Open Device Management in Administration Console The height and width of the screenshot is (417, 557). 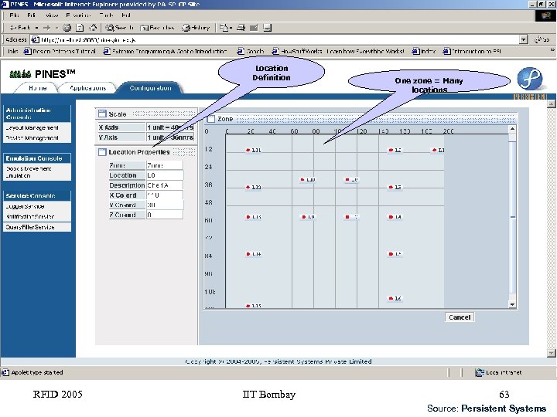[x=37, y=138]
